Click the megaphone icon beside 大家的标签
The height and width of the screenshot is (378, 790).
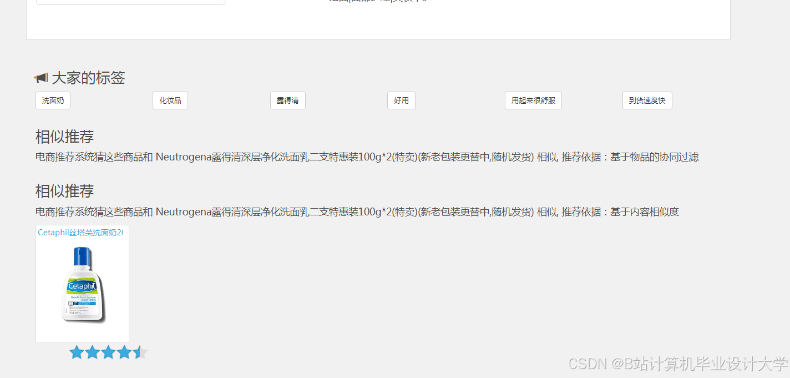click(x=41, y=78)
